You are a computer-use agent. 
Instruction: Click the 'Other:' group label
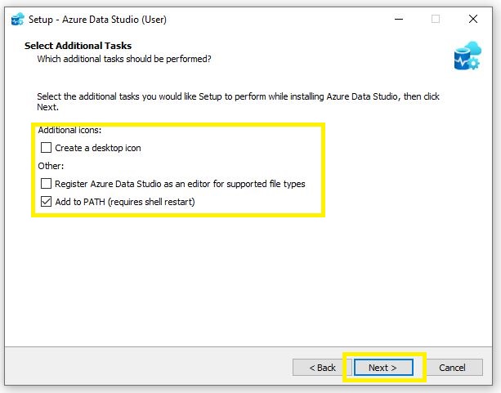51,166
